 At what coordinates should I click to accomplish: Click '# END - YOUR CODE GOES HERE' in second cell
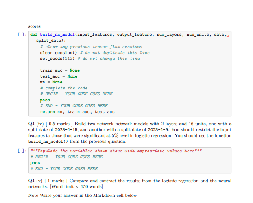point(64,169)
